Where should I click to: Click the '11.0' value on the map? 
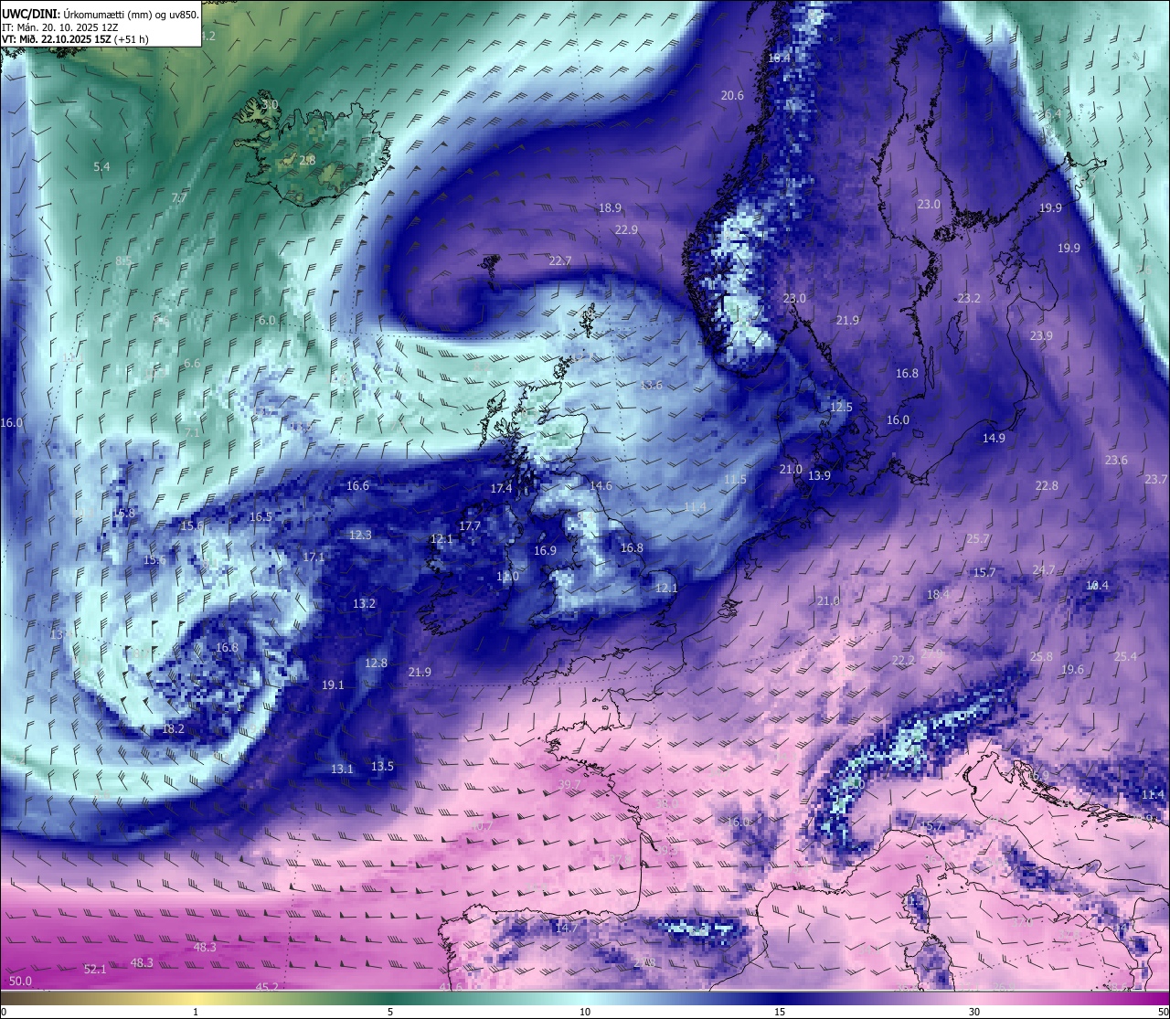(x=507, y=576)
